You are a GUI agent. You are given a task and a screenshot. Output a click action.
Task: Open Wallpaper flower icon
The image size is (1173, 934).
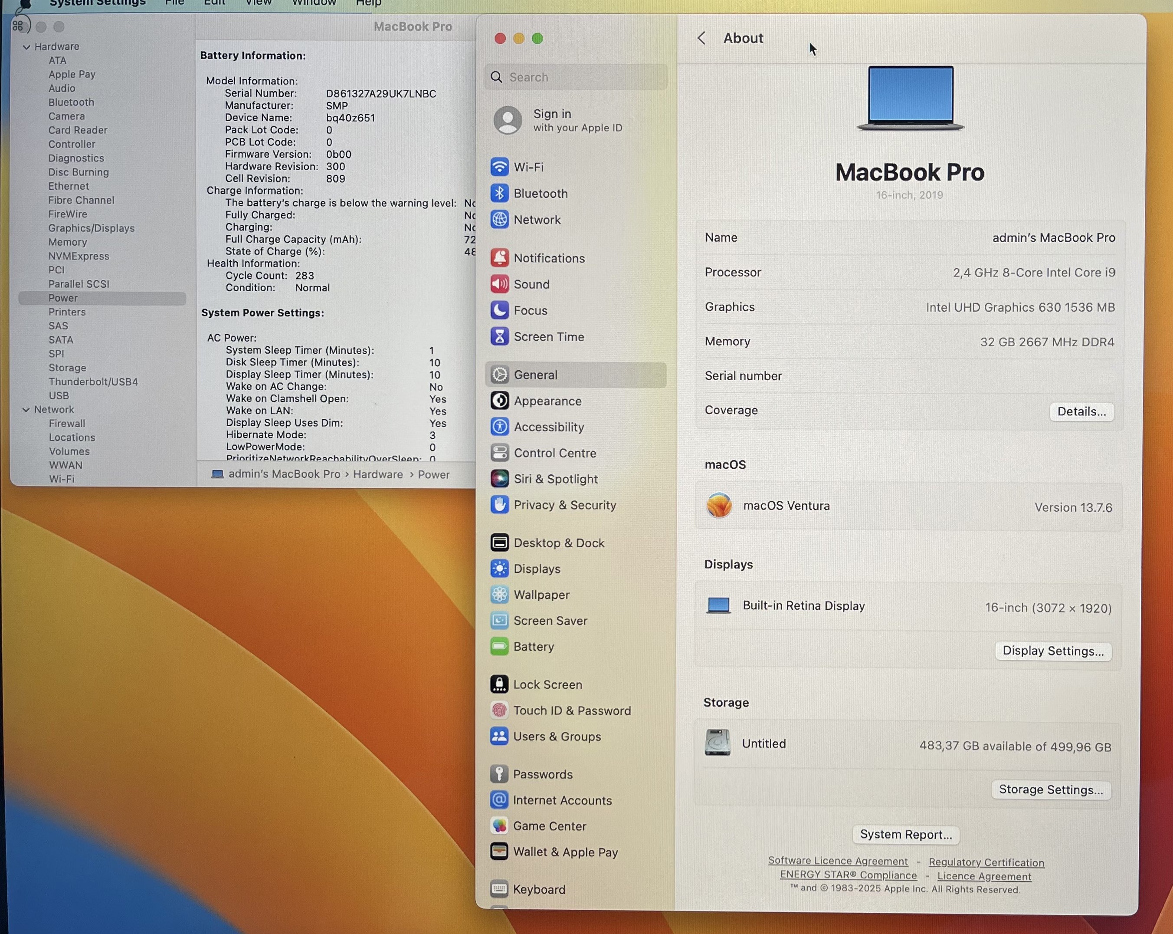(x=499, y=594)
